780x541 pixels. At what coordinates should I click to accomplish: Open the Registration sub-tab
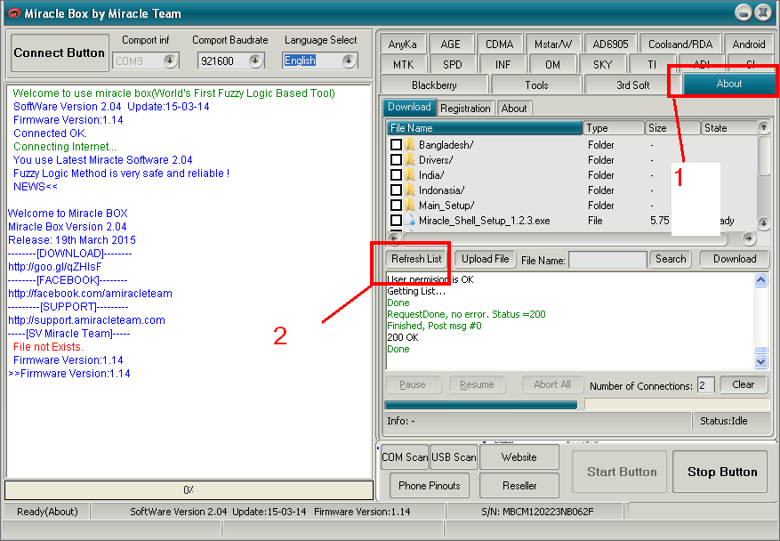click(466, 108)
